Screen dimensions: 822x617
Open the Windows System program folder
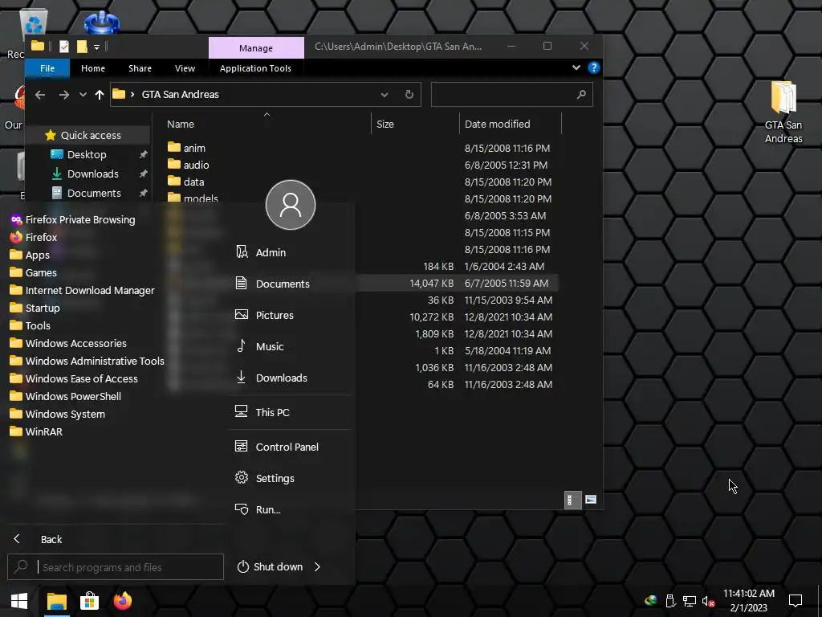pyautogui.click(x=58, y=414)
